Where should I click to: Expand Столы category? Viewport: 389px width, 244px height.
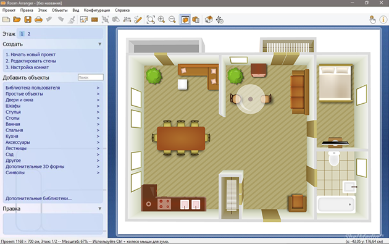[53, 118]
